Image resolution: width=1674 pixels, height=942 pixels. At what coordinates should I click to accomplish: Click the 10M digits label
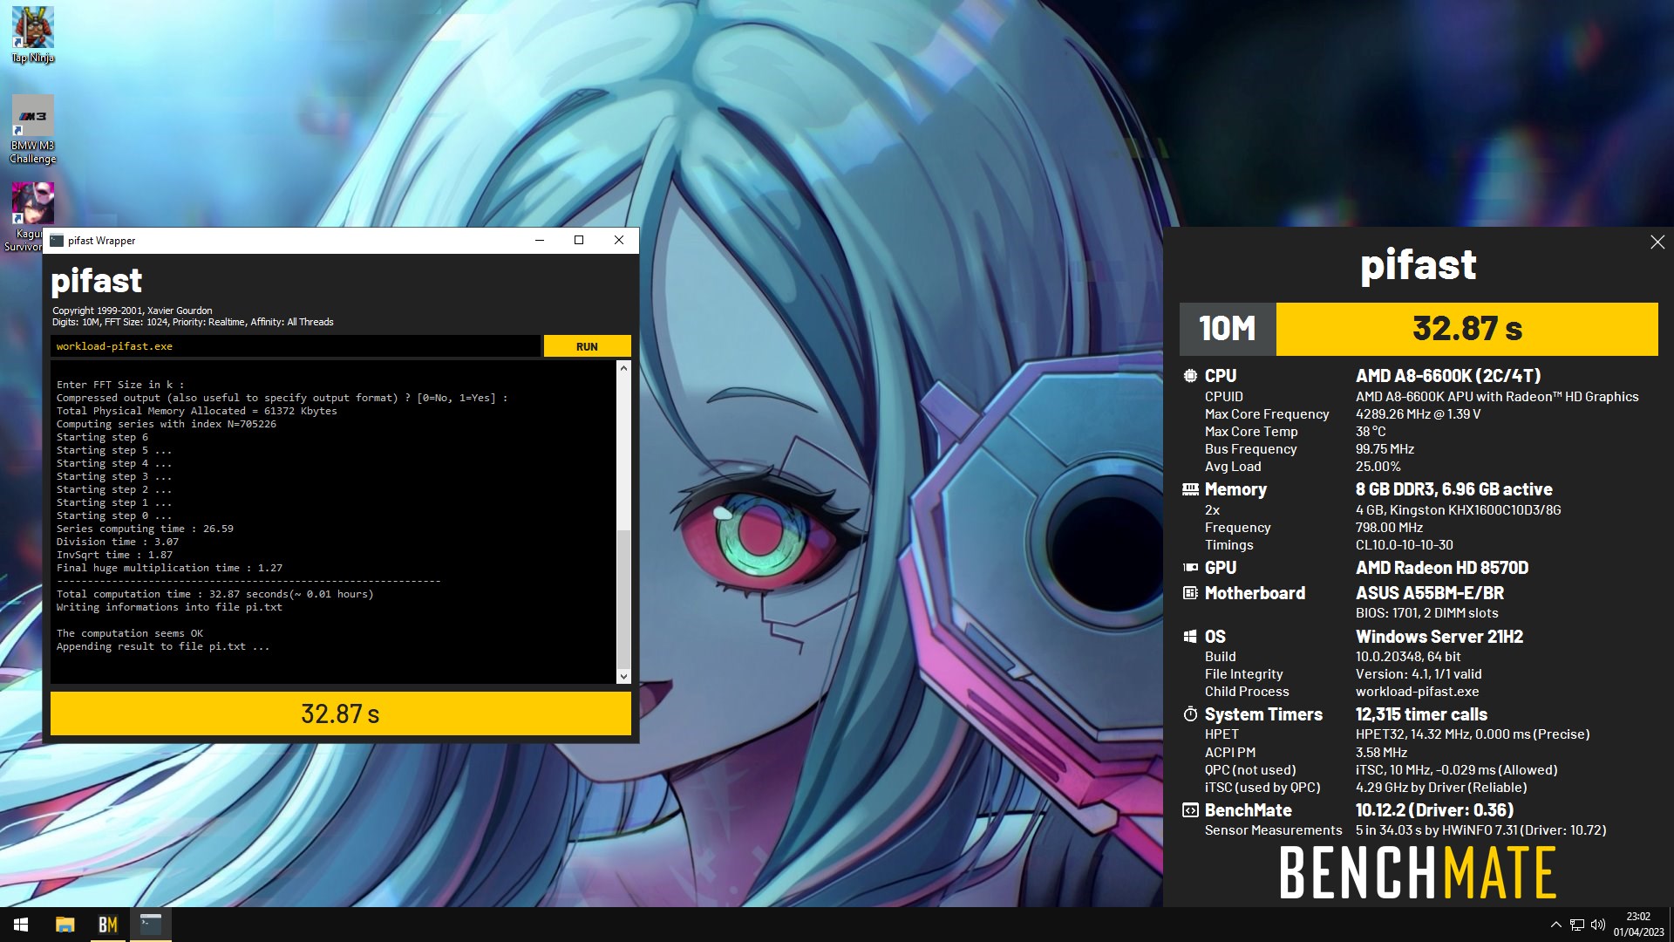1228,329
